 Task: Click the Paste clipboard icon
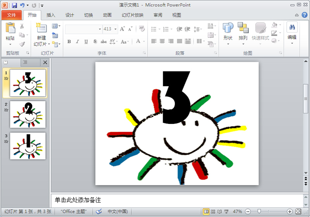(x=10, y=28)
